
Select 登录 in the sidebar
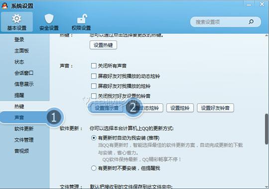(19, 40)
